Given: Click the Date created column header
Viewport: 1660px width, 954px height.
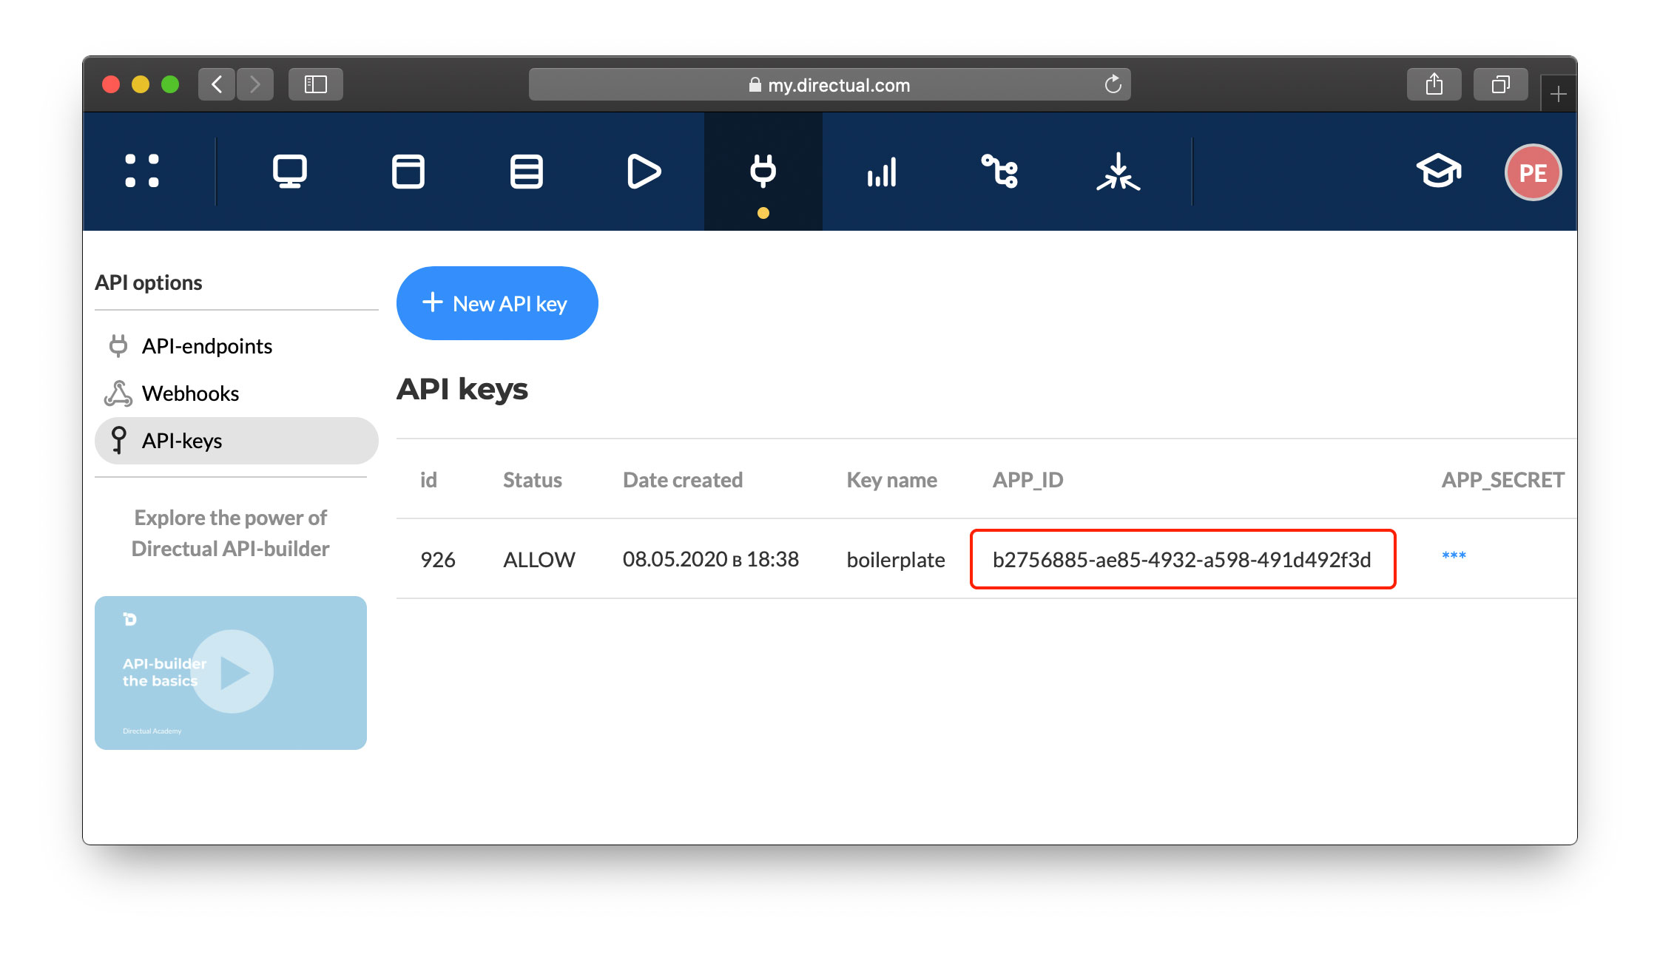Looking at the screenshot, I should point(682,480).
